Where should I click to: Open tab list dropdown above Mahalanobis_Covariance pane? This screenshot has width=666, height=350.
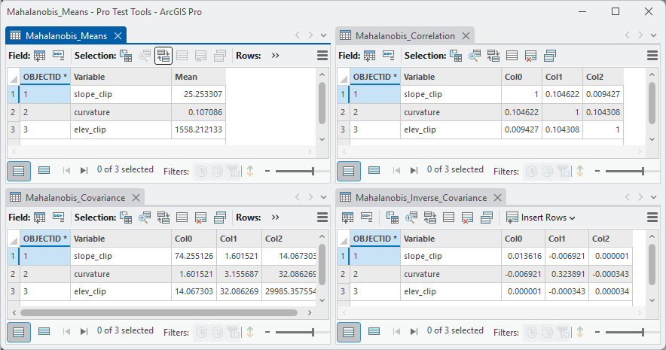point(324,197)
